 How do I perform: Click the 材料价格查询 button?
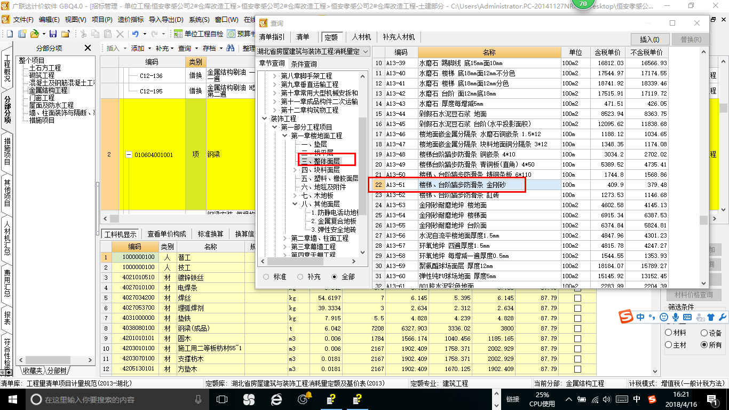point(693,295)
